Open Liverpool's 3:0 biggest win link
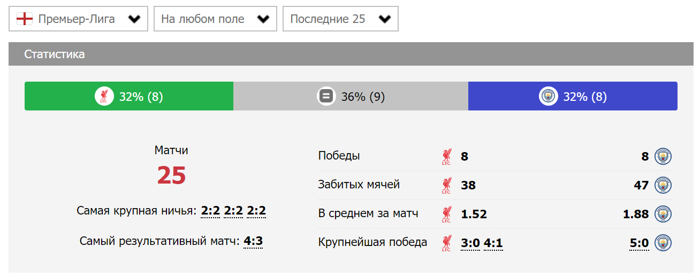 coord(470,244)
